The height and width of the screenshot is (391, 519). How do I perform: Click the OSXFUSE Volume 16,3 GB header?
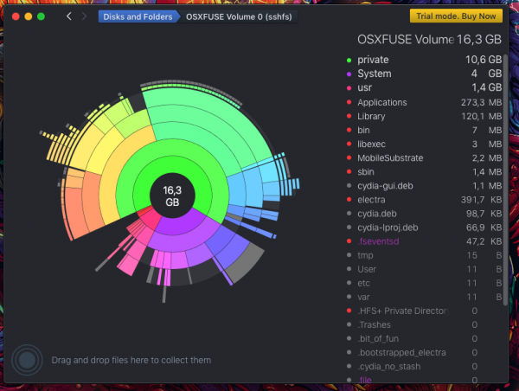429,40
